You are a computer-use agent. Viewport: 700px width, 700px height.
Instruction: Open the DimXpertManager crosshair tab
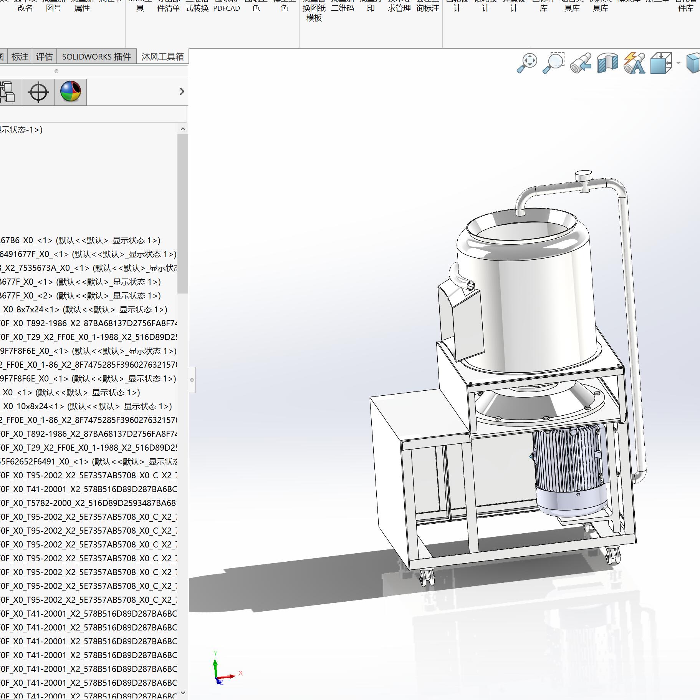tap(38, 92)
